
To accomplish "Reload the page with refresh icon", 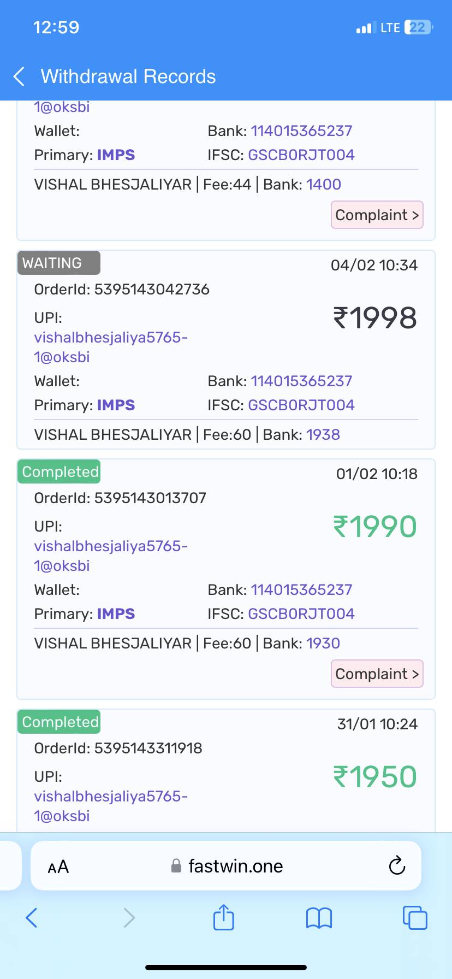I will [397, 866].
